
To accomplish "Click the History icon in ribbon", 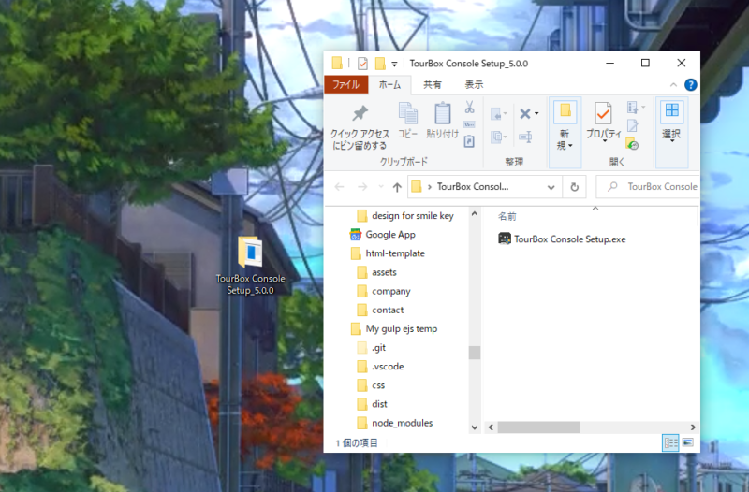I will point(633,144).
